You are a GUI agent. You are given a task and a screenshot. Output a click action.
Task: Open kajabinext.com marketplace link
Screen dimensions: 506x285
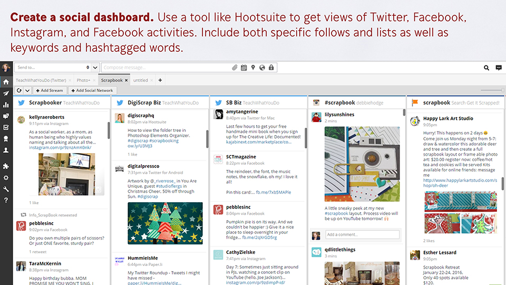pyautogui.click(x=258, y=142)
